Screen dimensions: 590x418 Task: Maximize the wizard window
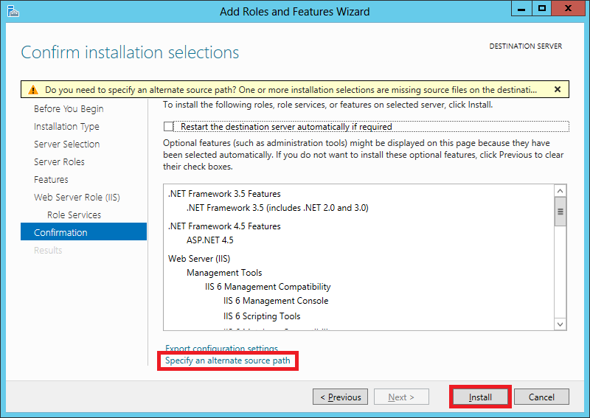point(542,8)
